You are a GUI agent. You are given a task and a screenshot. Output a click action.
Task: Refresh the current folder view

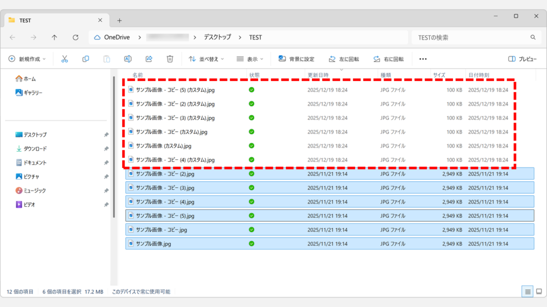(x=75, y=37)
